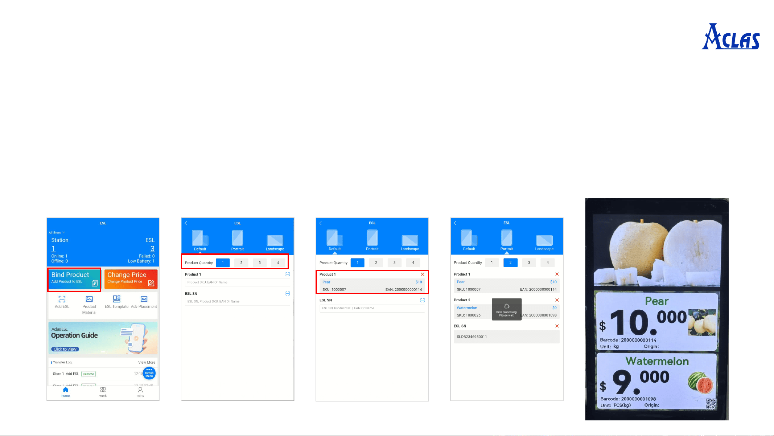The height and width of the screenshot is (436, 774).
Task: Go back from the Pear and Watermelon screen
Action: (455, 223)
